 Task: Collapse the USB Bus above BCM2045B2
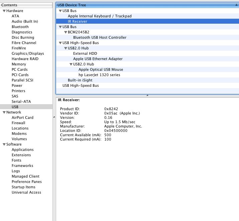60,27
